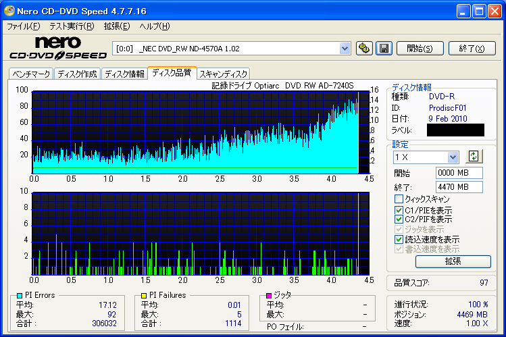Open the ファイル(F) menu
Viewport: 506px width, 337px height.
click(24, 26)
